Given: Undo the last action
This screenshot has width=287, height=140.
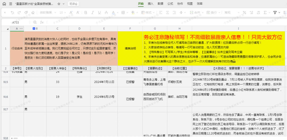Looking at the screenshot, I should 12,13.
